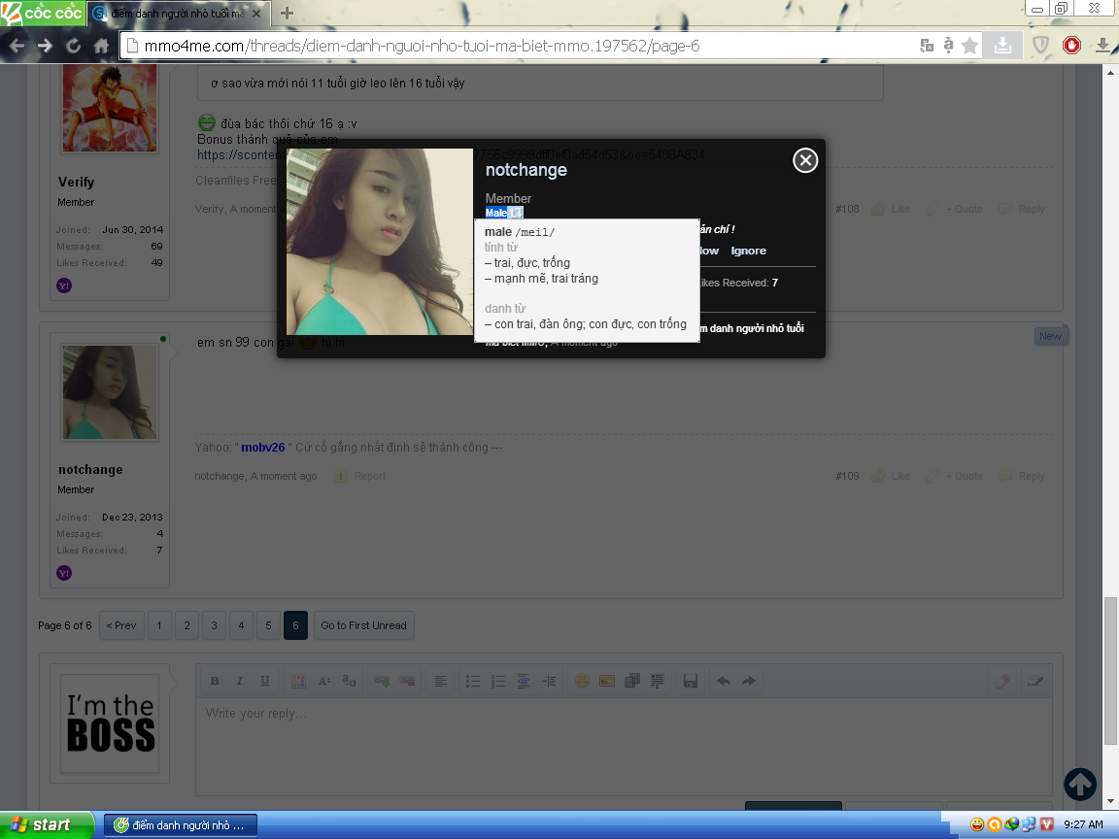This screenshot has width=1119, height=839.
Task: Go to browser home page icon
Action: (101, 46)
